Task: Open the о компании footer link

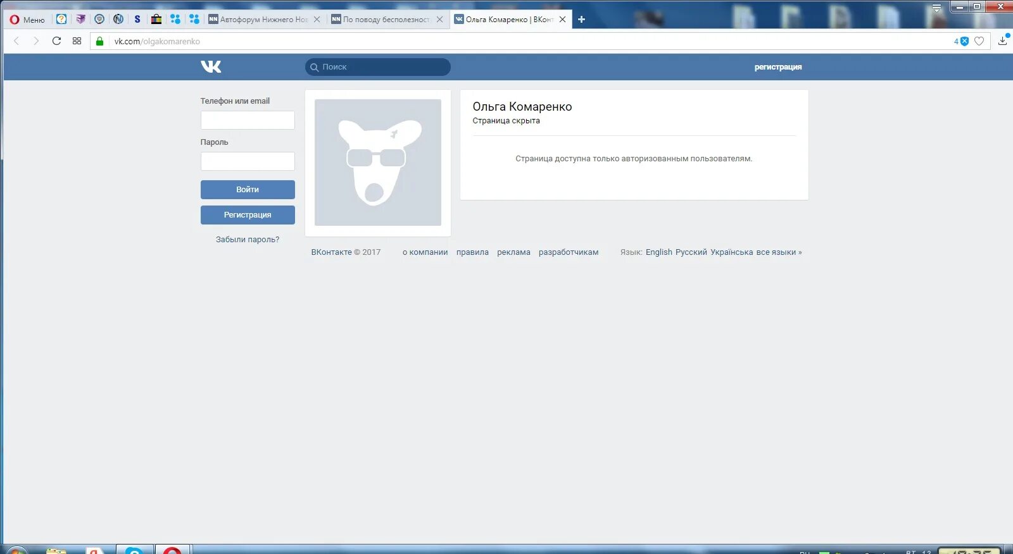Action: point(425,252)
